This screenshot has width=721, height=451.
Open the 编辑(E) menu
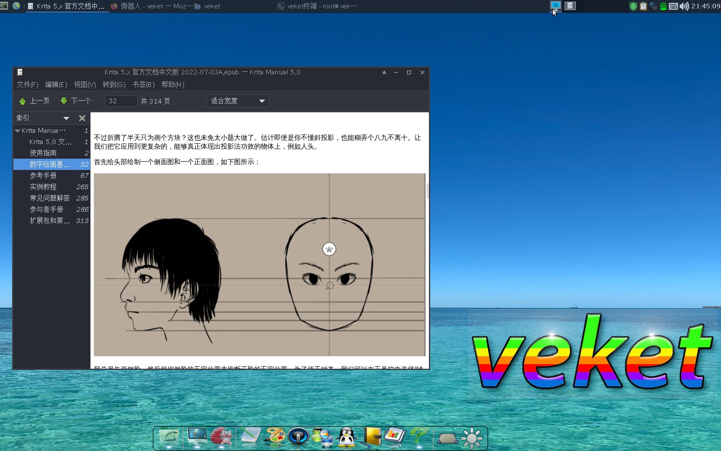[x=56, y=85]
